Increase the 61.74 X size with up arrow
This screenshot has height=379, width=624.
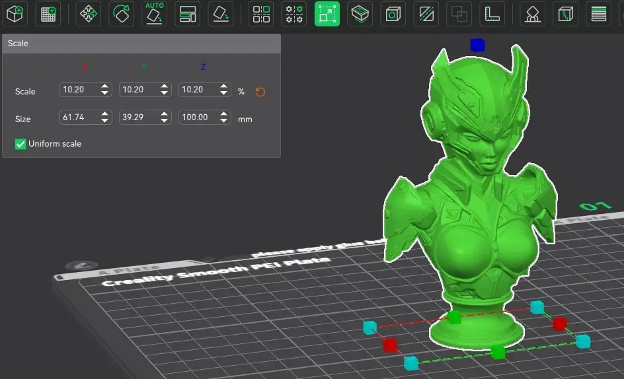click(104, 114)
